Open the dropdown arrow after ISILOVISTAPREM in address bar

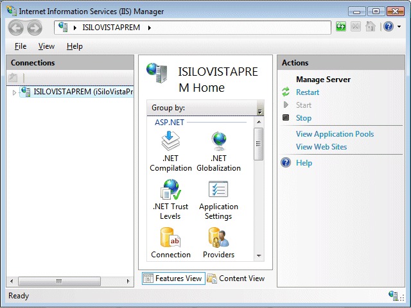[149, 28]
